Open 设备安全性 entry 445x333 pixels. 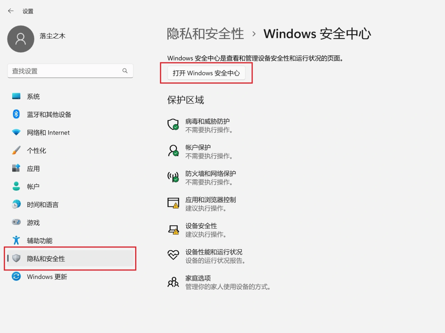click(x=197, y=230)
